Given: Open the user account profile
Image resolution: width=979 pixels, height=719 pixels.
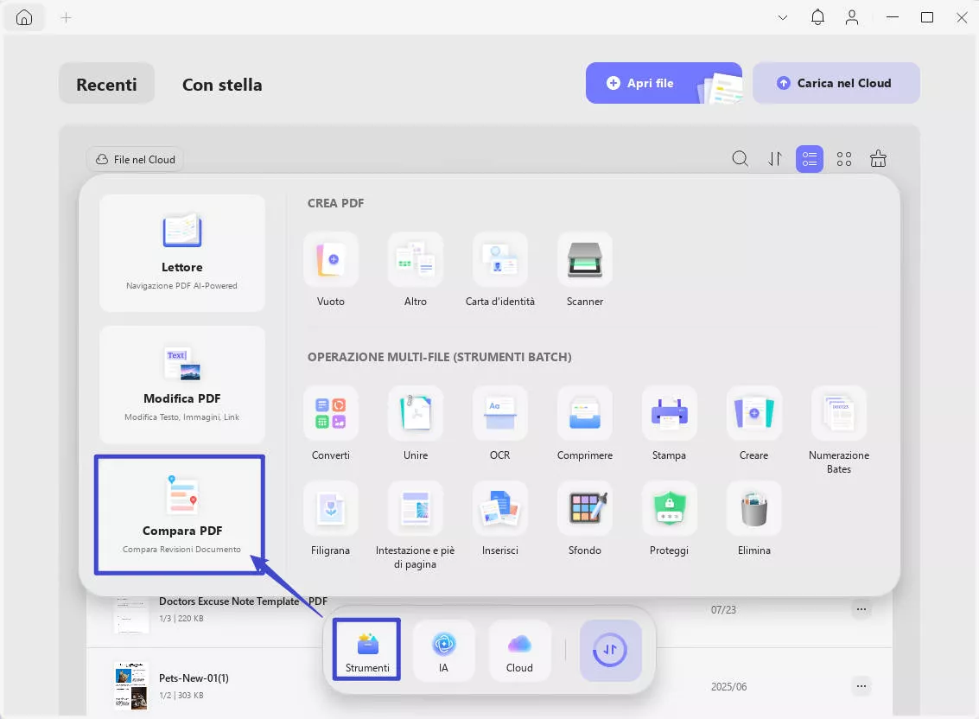Looking at the screenshot, I should coord(852,17).
